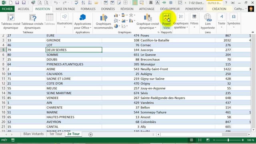
Task: Open Graphiques recommandés
Action: pyautogui.click(x=103, y=22)
